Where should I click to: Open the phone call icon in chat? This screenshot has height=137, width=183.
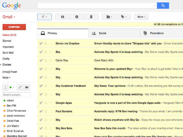[x=20, y=87]
